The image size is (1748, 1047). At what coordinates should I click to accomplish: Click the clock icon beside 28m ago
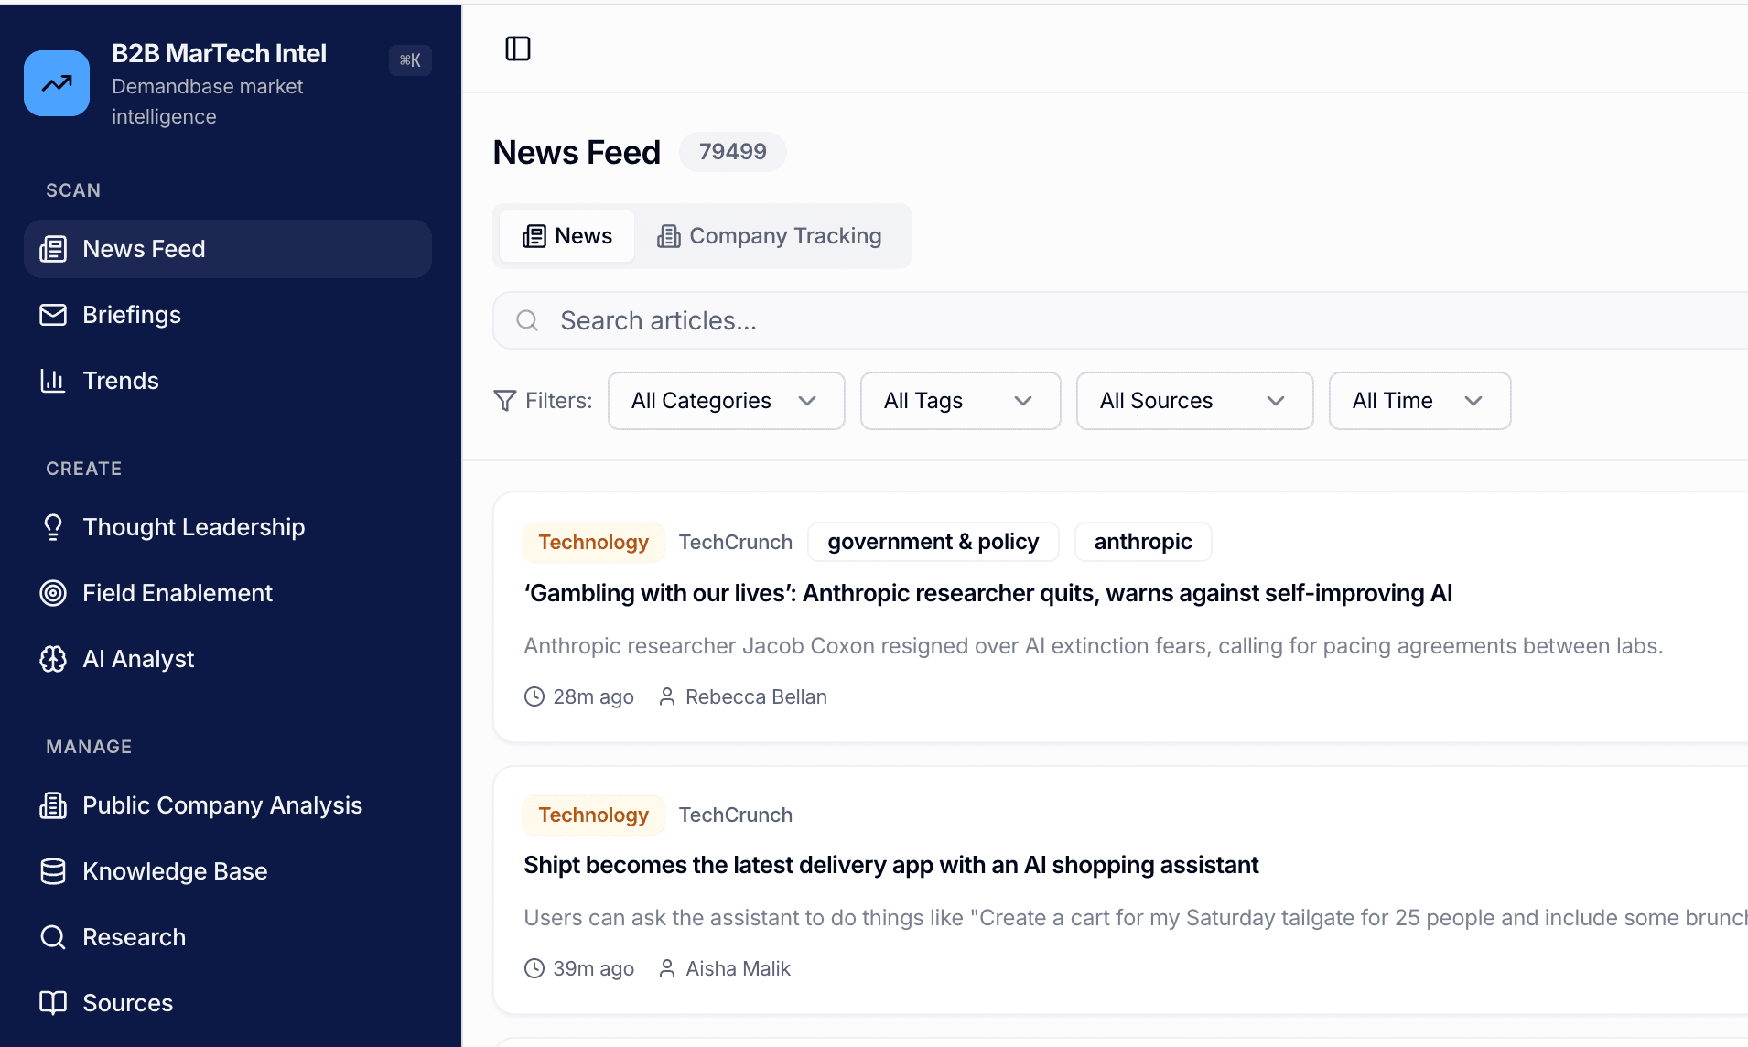point(534,696)
